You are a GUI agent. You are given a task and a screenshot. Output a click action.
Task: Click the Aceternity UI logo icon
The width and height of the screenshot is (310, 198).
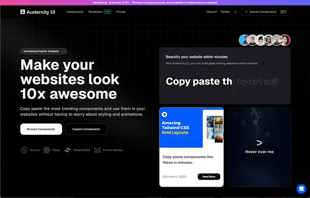pos(23,12)
